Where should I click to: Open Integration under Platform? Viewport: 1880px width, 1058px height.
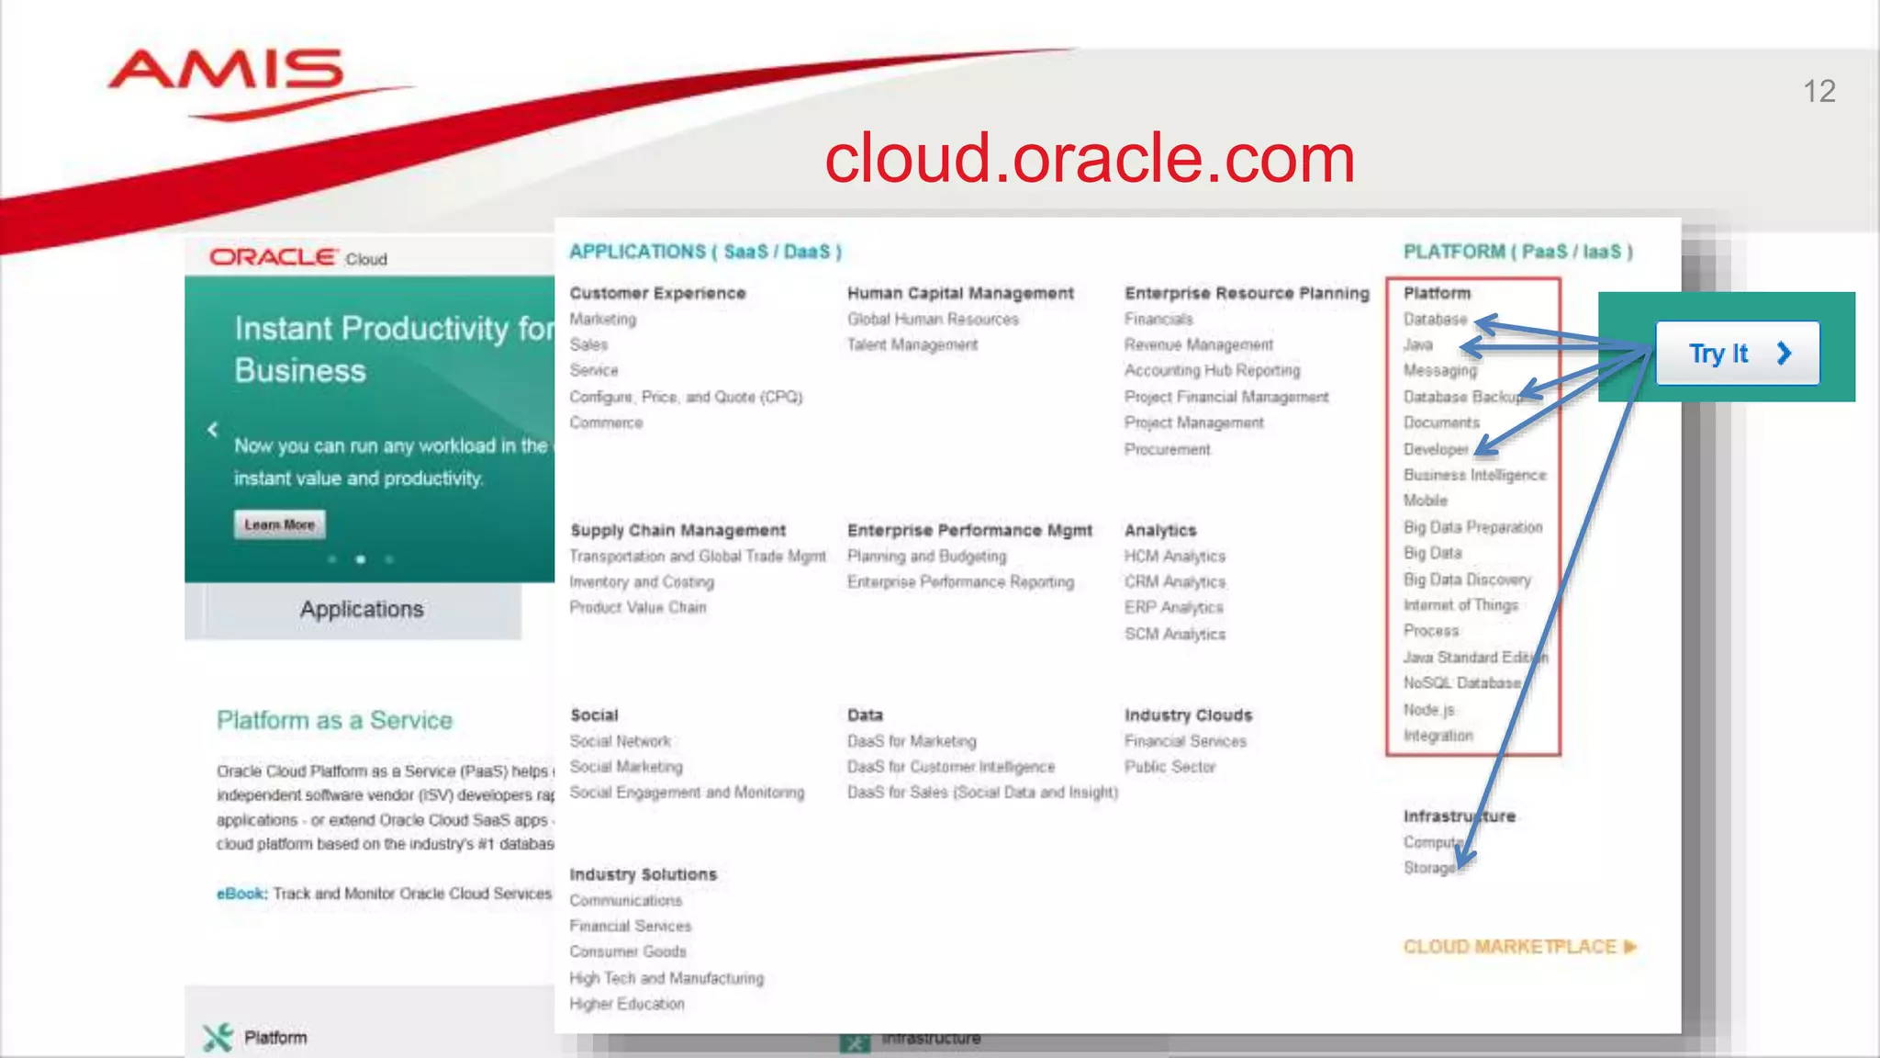[x=1438, y=736]
